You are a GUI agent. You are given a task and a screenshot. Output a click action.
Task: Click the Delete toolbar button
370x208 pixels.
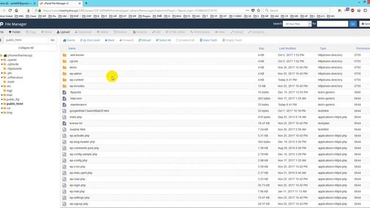pos(103,32)
